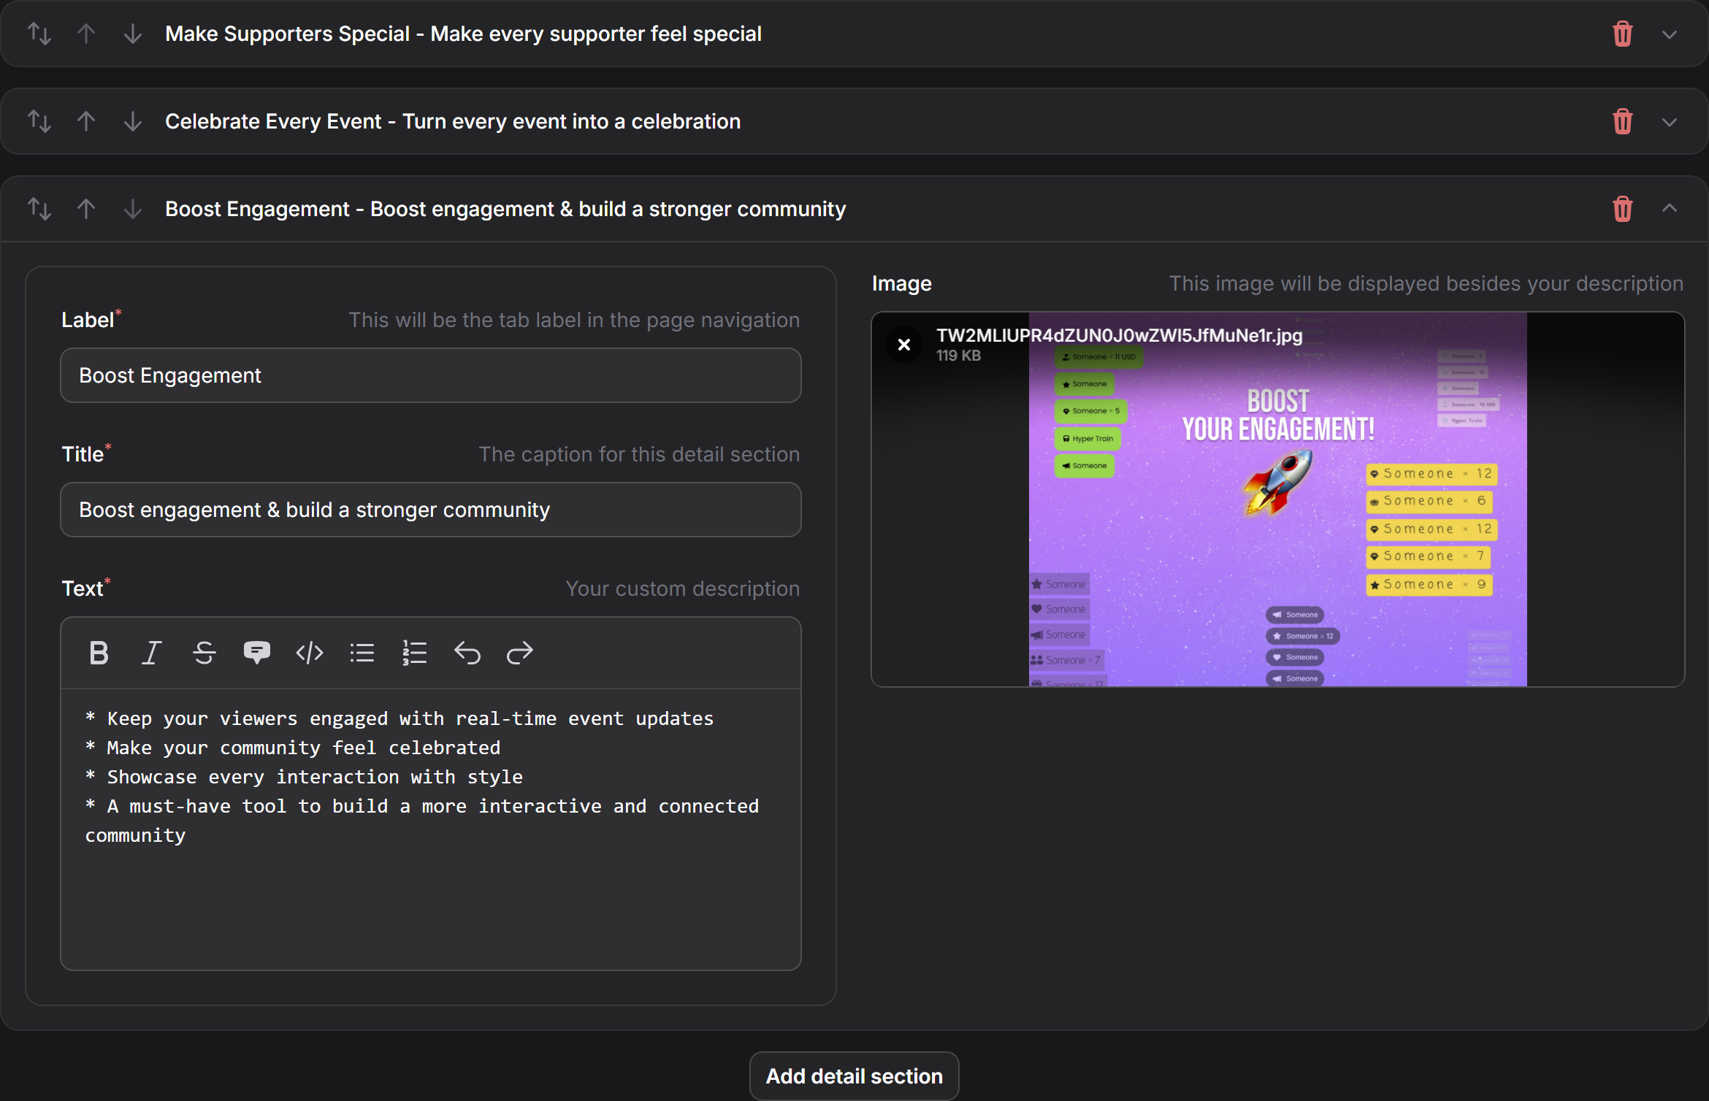Apply strikethrough formatting
The height and width of the screenshot is (1101, 1709).
(204, 652)
